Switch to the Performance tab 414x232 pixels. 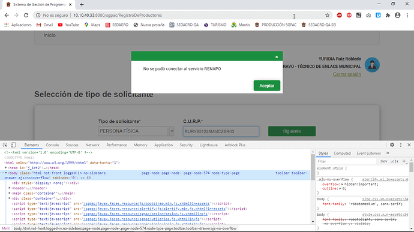116,145
